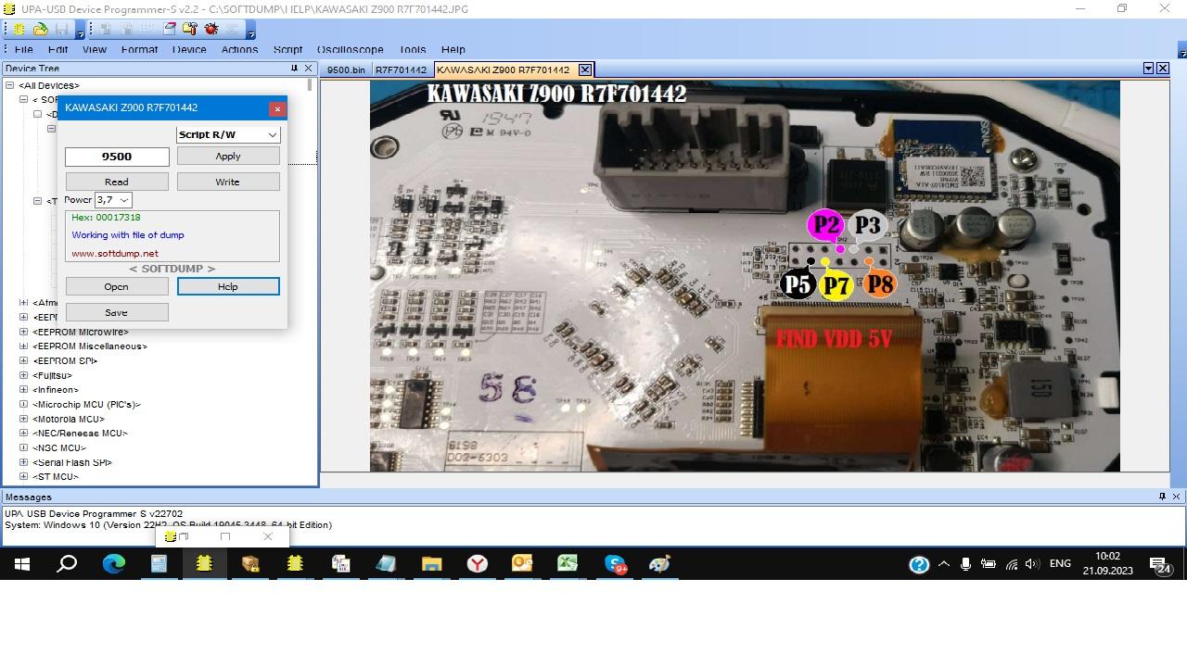Expand the <ST MCU> tree node
The width and height of the screenshot is (1187, 667).
tap(23, 476)
